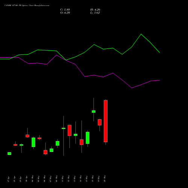This screenshot has height=188, width=188.
Task: Select the tall green candle for 15 May
Action: (88, 138)
